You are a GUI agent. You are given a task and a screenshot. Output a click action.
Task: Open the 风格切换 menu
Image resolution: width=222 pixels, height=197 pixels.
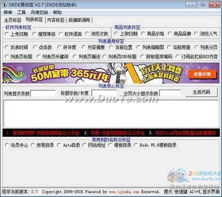[39, 12]
